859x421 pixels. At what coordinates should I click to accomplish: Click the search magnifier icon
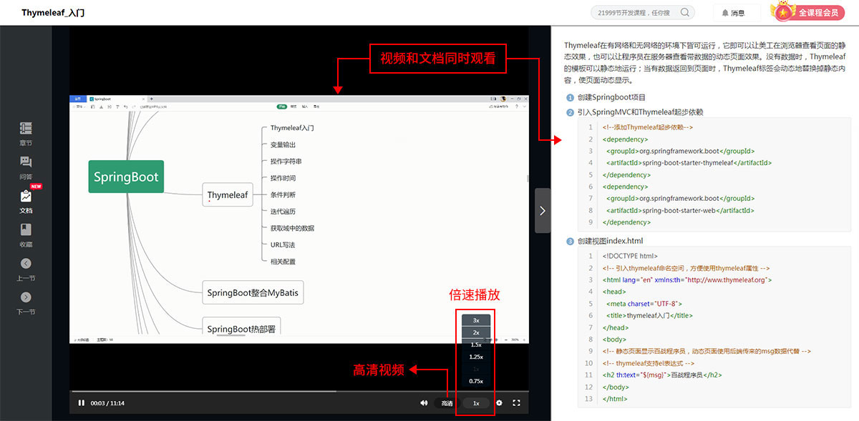[685, 12]
